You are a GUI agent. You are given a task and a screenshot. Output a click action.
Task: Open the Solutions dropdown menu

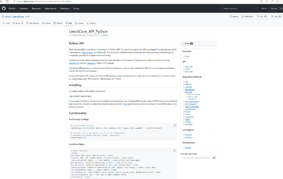[x=25, y=8]
